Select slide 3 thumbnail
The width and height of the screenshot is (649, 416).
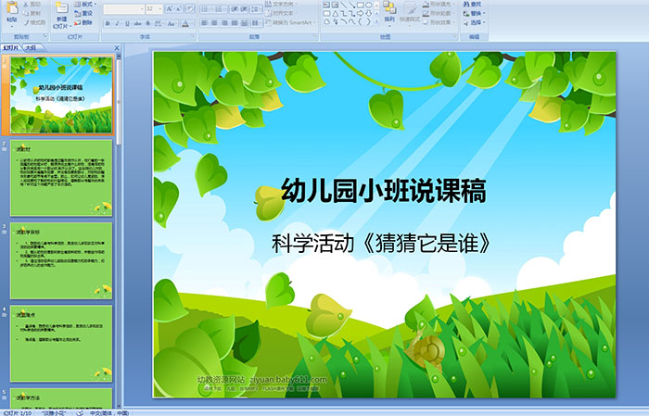click(61, 260)
